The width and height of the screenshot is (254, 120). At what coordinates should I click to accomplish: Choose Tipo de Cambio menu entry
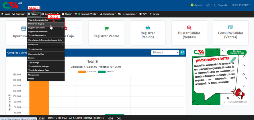click(x=35, y=49)
